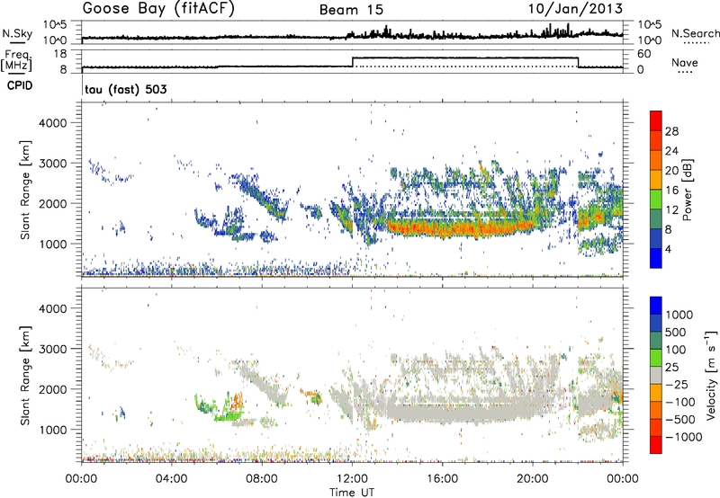Click the "24" label on power colorbar
720x498 pixels.
pyautogui.click(x=671, y=151)
